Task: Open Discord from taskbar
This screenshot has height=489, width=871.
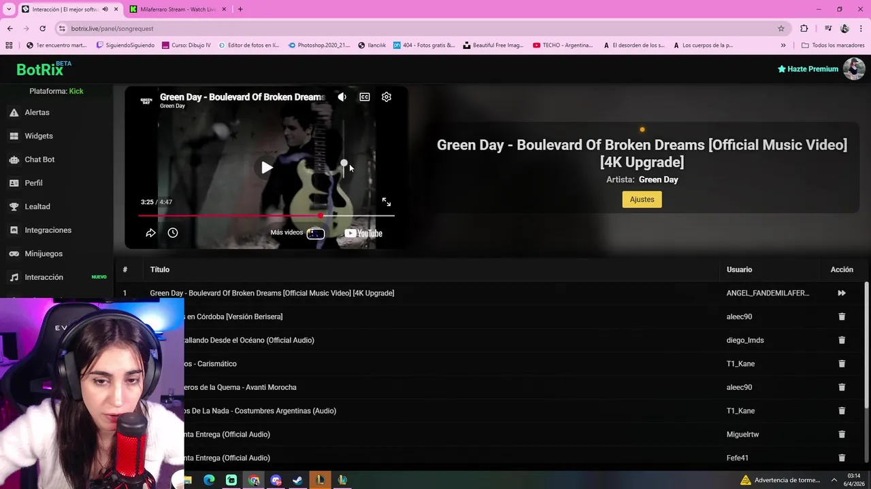Action: [276, 480]
